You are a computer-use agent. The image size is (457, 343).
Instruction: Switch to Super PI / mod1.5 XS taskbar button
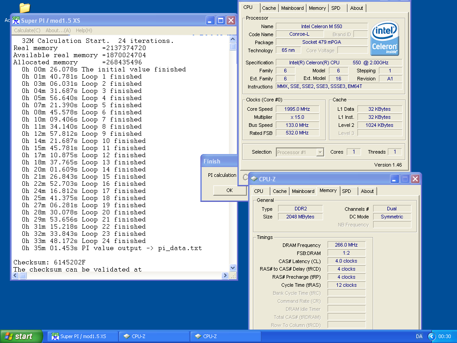point(83,336)
